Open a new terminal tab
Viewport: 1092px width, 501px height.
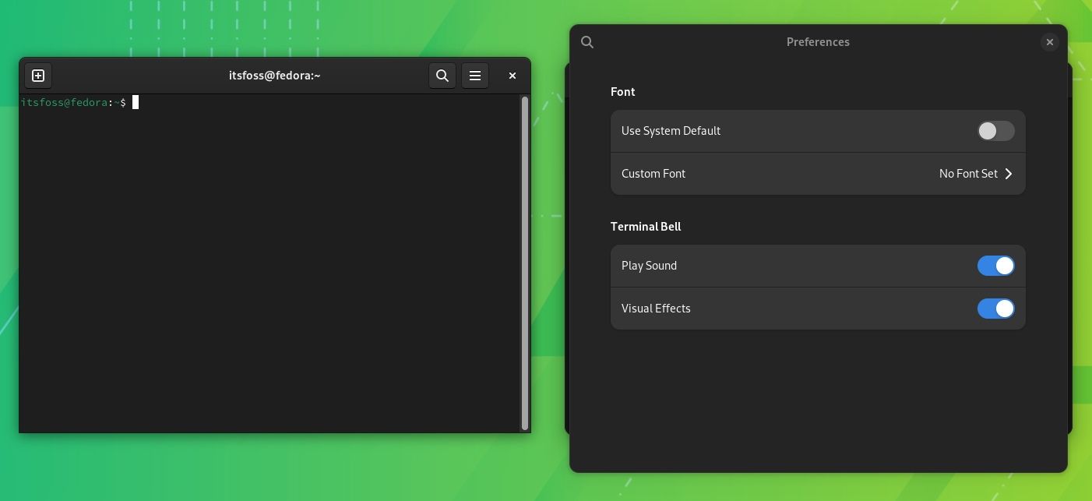click(x=37, y=76)
